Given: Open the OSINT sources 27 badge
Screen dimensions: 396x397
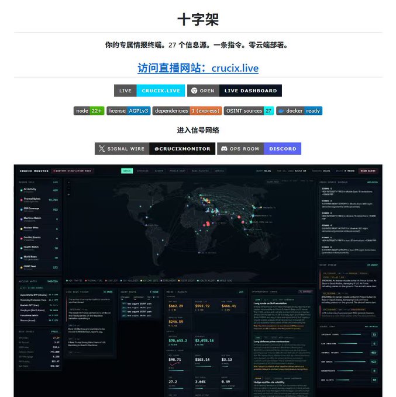Looking at the screenshot, I should click(x=249, y=111).
